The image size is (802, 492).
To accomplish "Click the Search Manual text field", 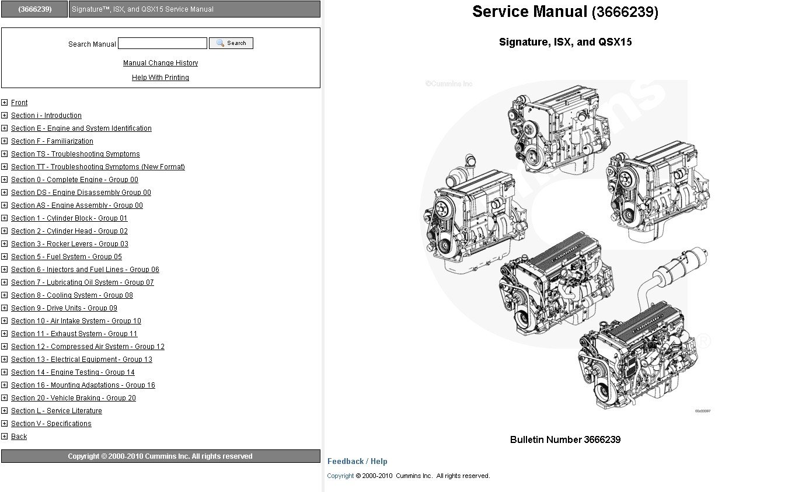I will point(162,43).
